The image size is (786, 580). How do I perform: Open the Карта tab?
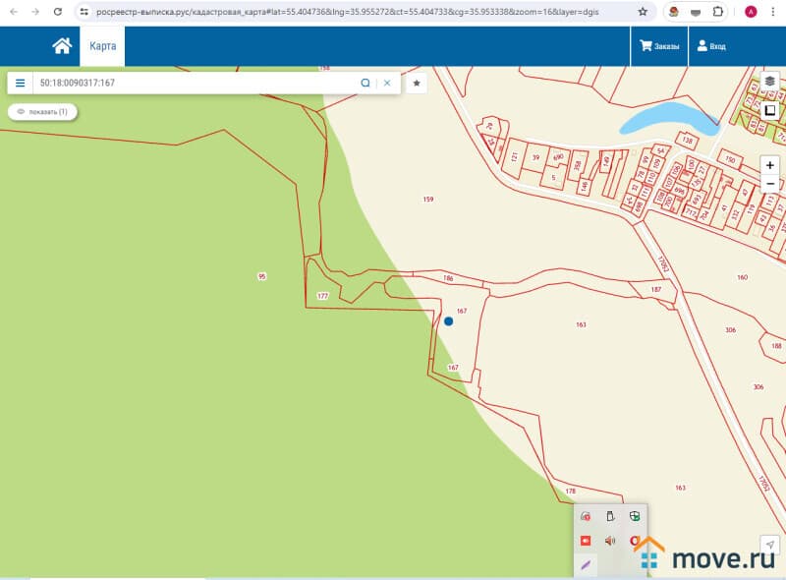[x=102, y=46]
